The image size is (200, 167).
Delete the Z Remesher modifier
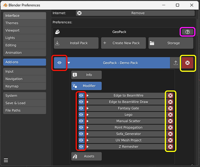pyautogui.click(x=170, y=146)
